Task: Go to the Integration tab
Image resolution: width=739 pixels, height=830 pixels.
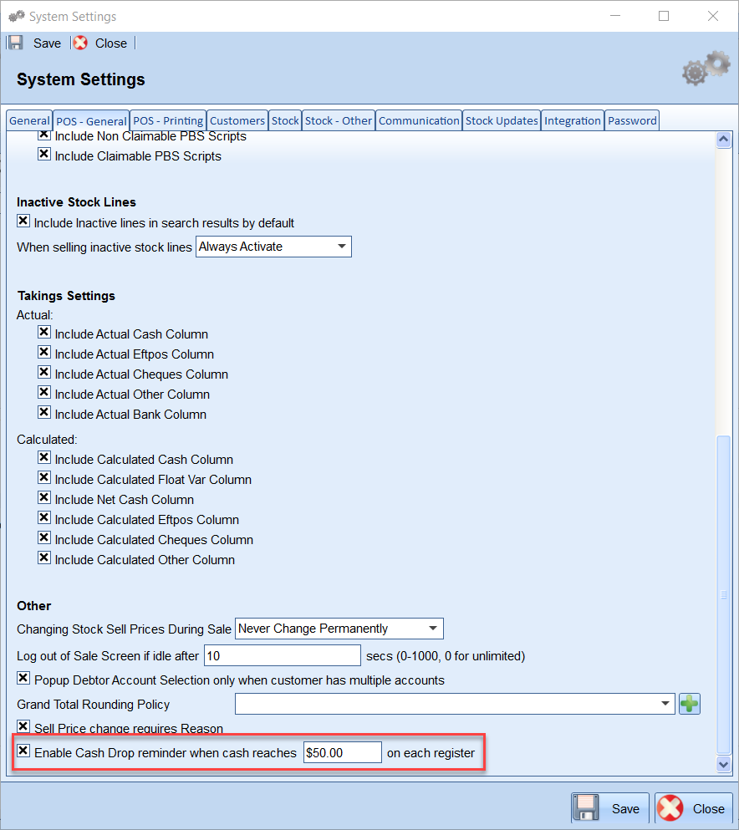Action: point(573,120)
